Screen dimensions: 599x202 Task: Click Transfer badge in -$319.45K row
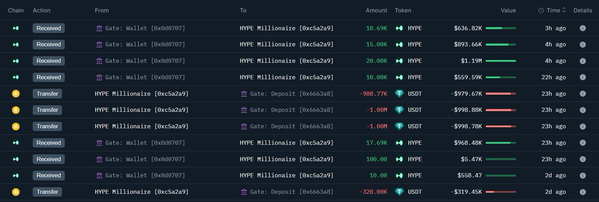[47, 192]
